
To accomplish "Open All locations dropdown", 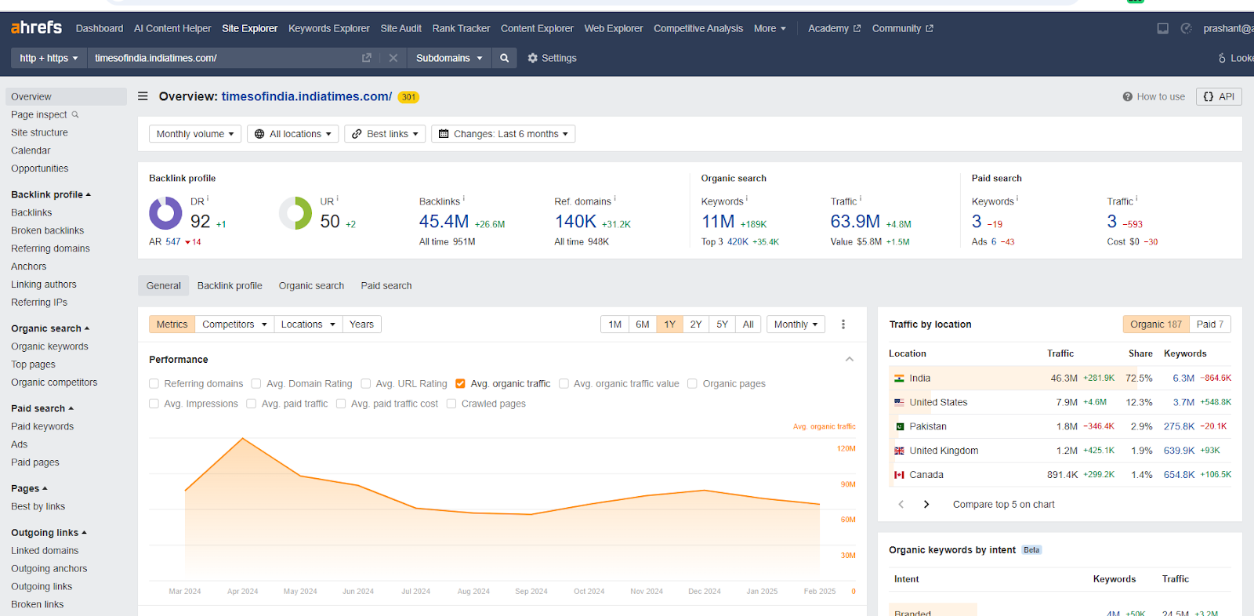I will pyautogui.click(x=293, y=134).
